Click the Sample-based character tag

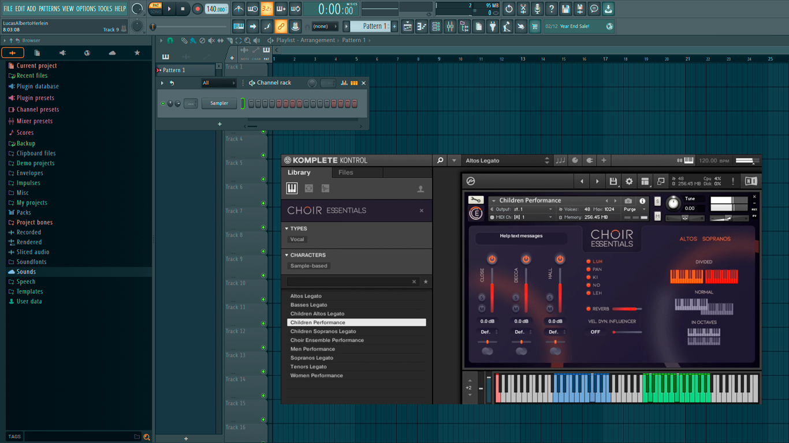coord(308,266)
